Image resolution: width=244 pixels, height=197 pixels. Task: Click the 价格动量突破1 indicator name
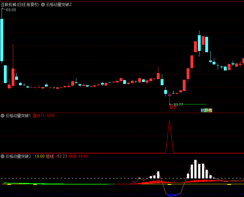pos(18,116)
